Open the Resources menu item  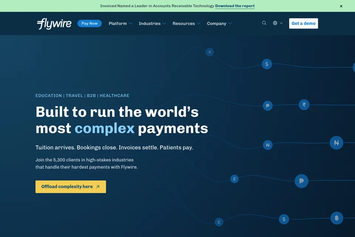click(184, 23)
